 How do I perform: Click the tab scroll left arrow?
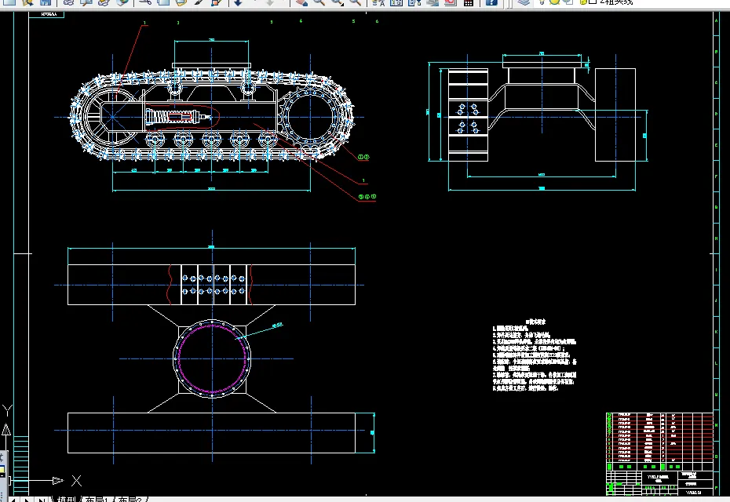point(13,500)
